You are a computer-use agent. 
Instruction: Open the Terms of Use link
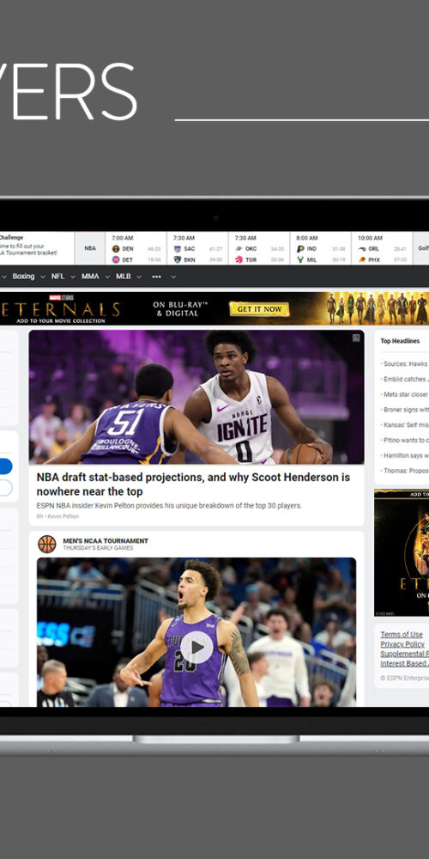402,635
